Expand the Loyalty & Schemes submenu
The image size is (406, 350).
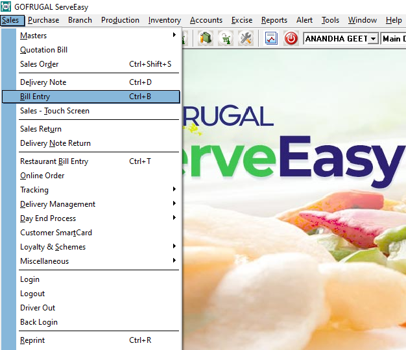click(90, 246)
